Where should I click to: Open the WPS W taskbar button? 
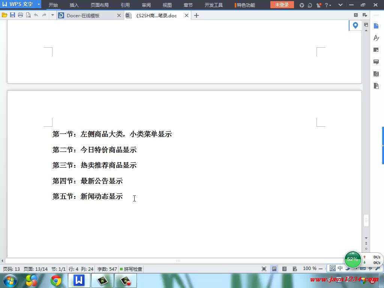[79, 280]
